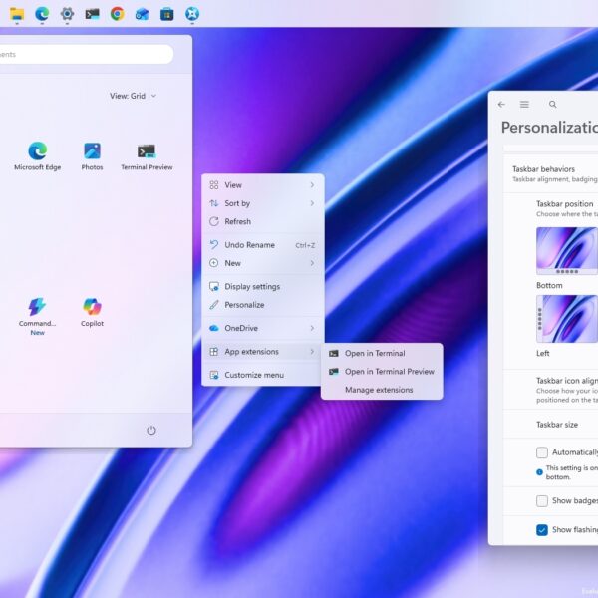Screen dimensions: 598x598
Task: Click the round blue four-point star taskbar icon
Action: click(192, 14)
